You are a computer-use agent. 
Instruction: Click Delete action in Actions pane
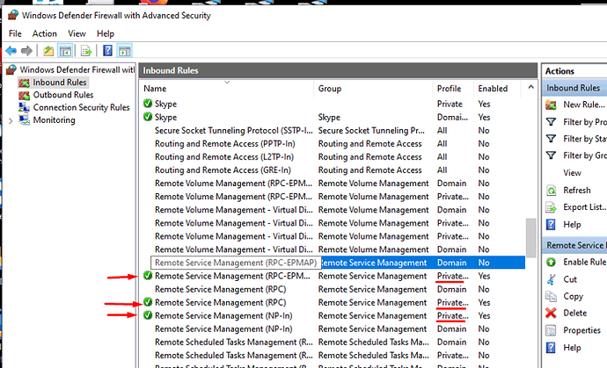(574, 314)
